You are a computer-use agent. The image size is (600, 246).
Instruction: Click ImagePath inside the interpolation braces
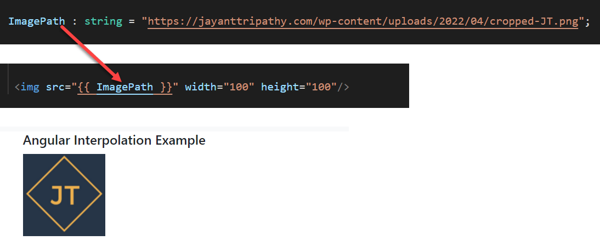point(124,87)
